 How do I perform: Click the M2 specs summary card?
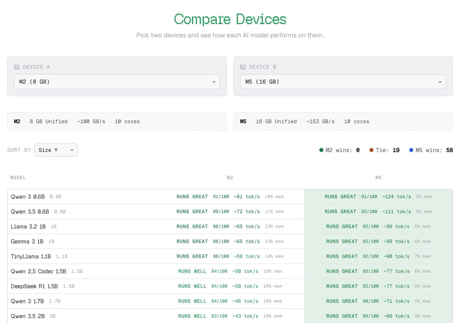click(x=117, y=122)
